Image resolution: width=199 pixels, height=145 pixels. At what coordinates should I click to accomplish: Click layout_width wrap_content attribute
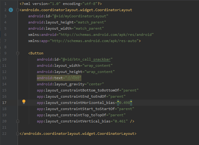pos(75,66)
